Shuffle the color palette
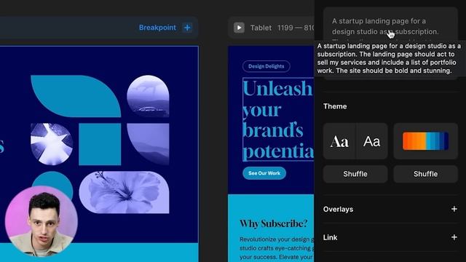Screen dimensions: 466x262 click(425, 174)
